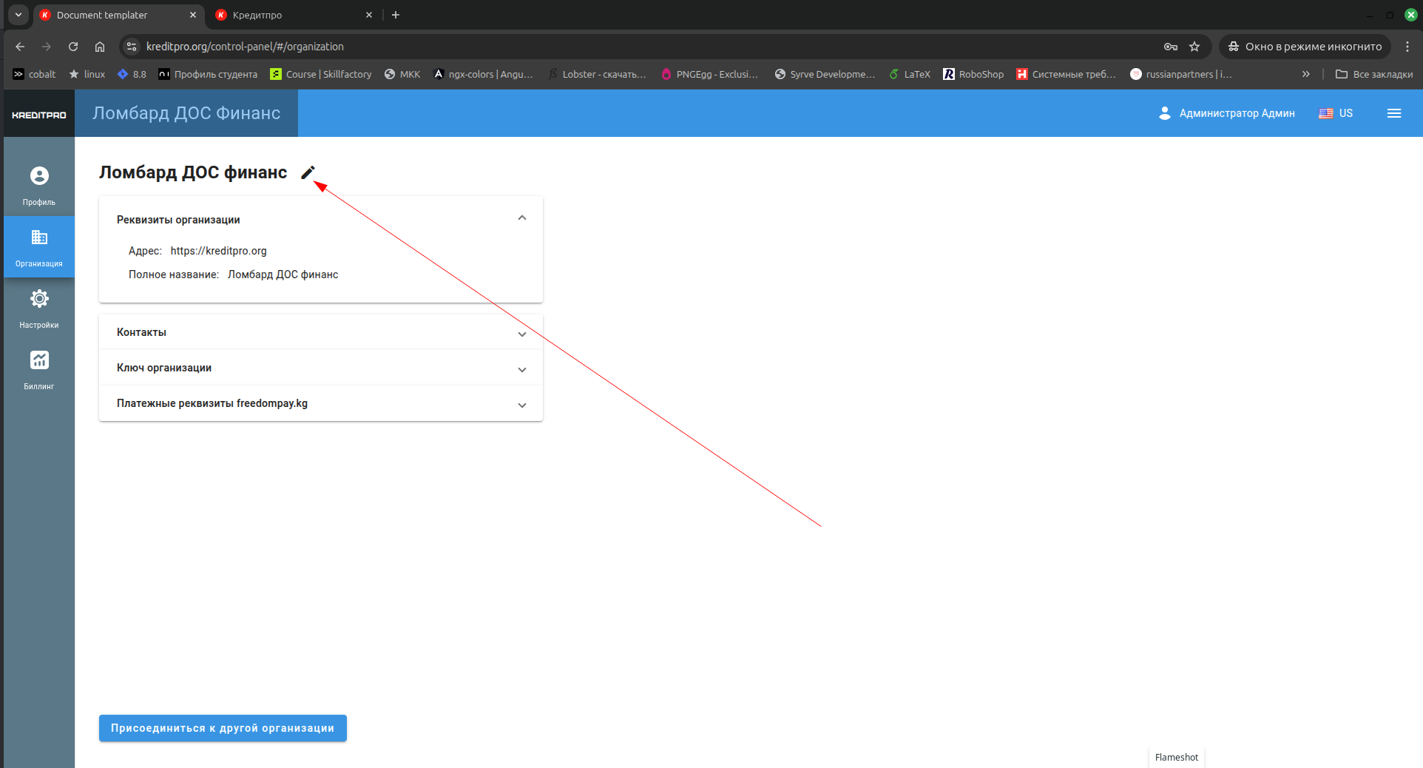This screenshot has height=768, width=1423.
Task: Open the hamburger menu in header
Action: [1393, 113]
